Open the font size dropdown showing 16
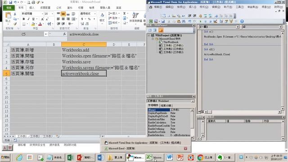288x162 pixels. pyautogui.click(x=52, y=14)
